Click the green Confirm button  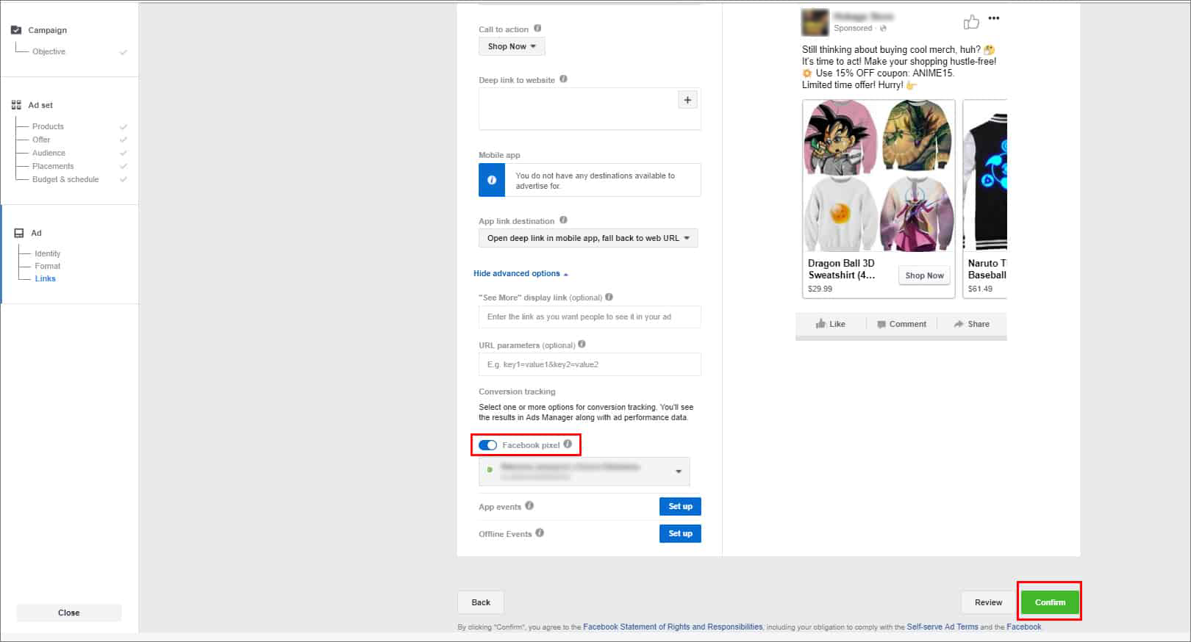pos(1050,602)
